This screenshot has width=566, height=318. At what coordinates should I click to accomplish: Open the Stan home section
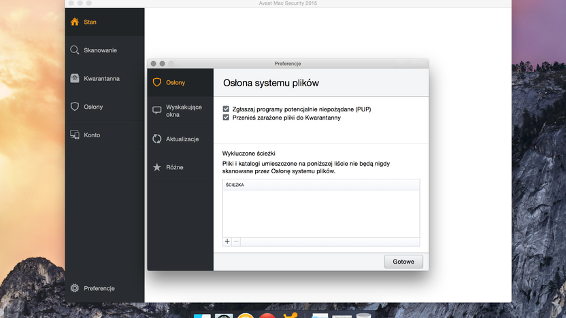pos(105,22)
